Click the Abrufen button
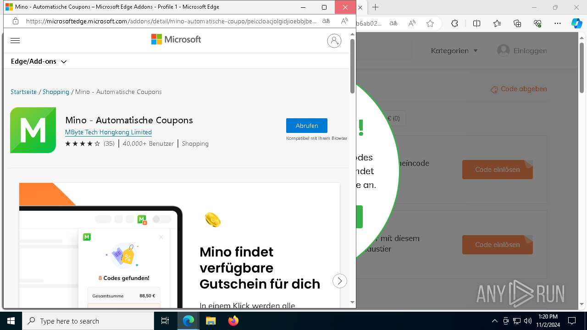The width and height of the screenshot is (587, 330). (307, 126)
